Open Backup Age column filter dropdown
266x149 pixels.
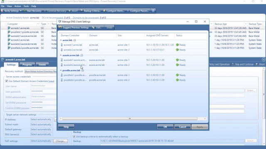246,24
